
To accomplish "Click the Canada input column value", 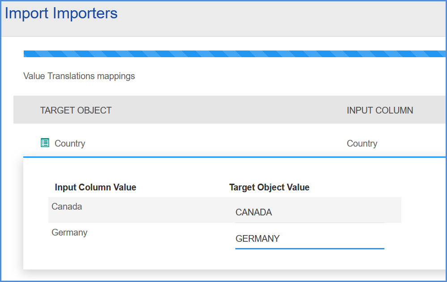I will pos(67,206).
